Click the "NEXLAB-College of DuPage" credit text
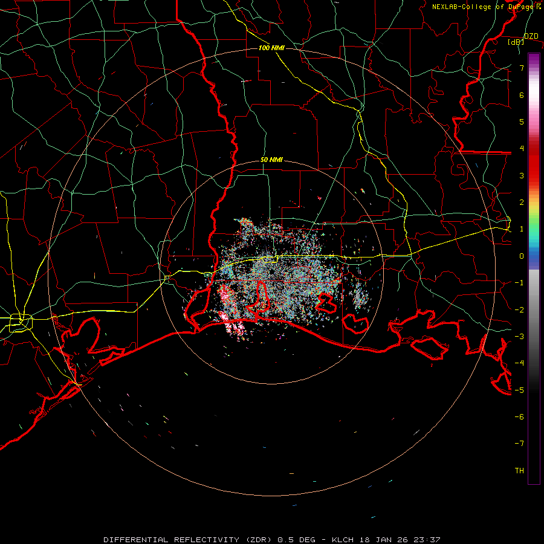 click(x=484, y=7)
